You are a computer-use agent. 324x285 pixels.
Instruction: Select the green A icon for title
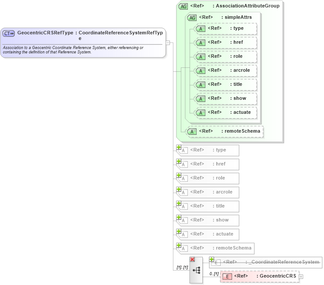201,85
